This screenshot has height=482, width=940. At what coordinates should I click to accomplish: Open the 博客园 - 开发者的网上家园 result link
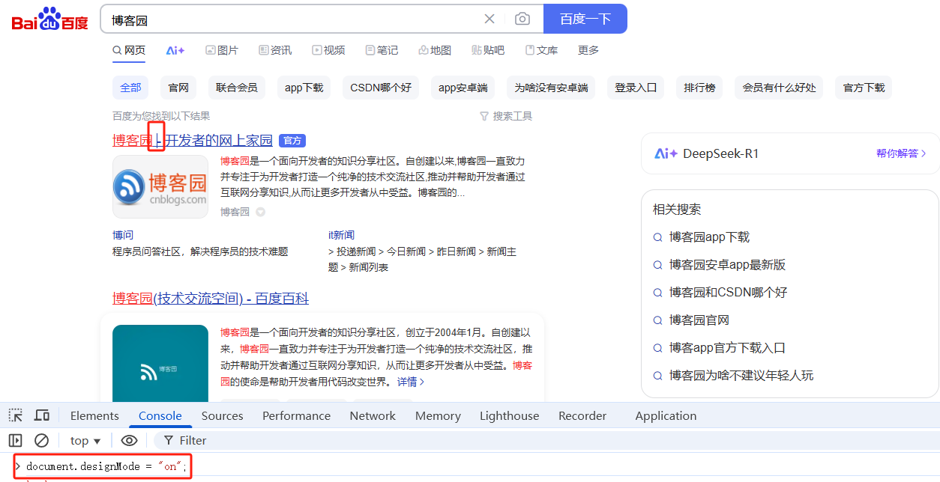(193, 140)
